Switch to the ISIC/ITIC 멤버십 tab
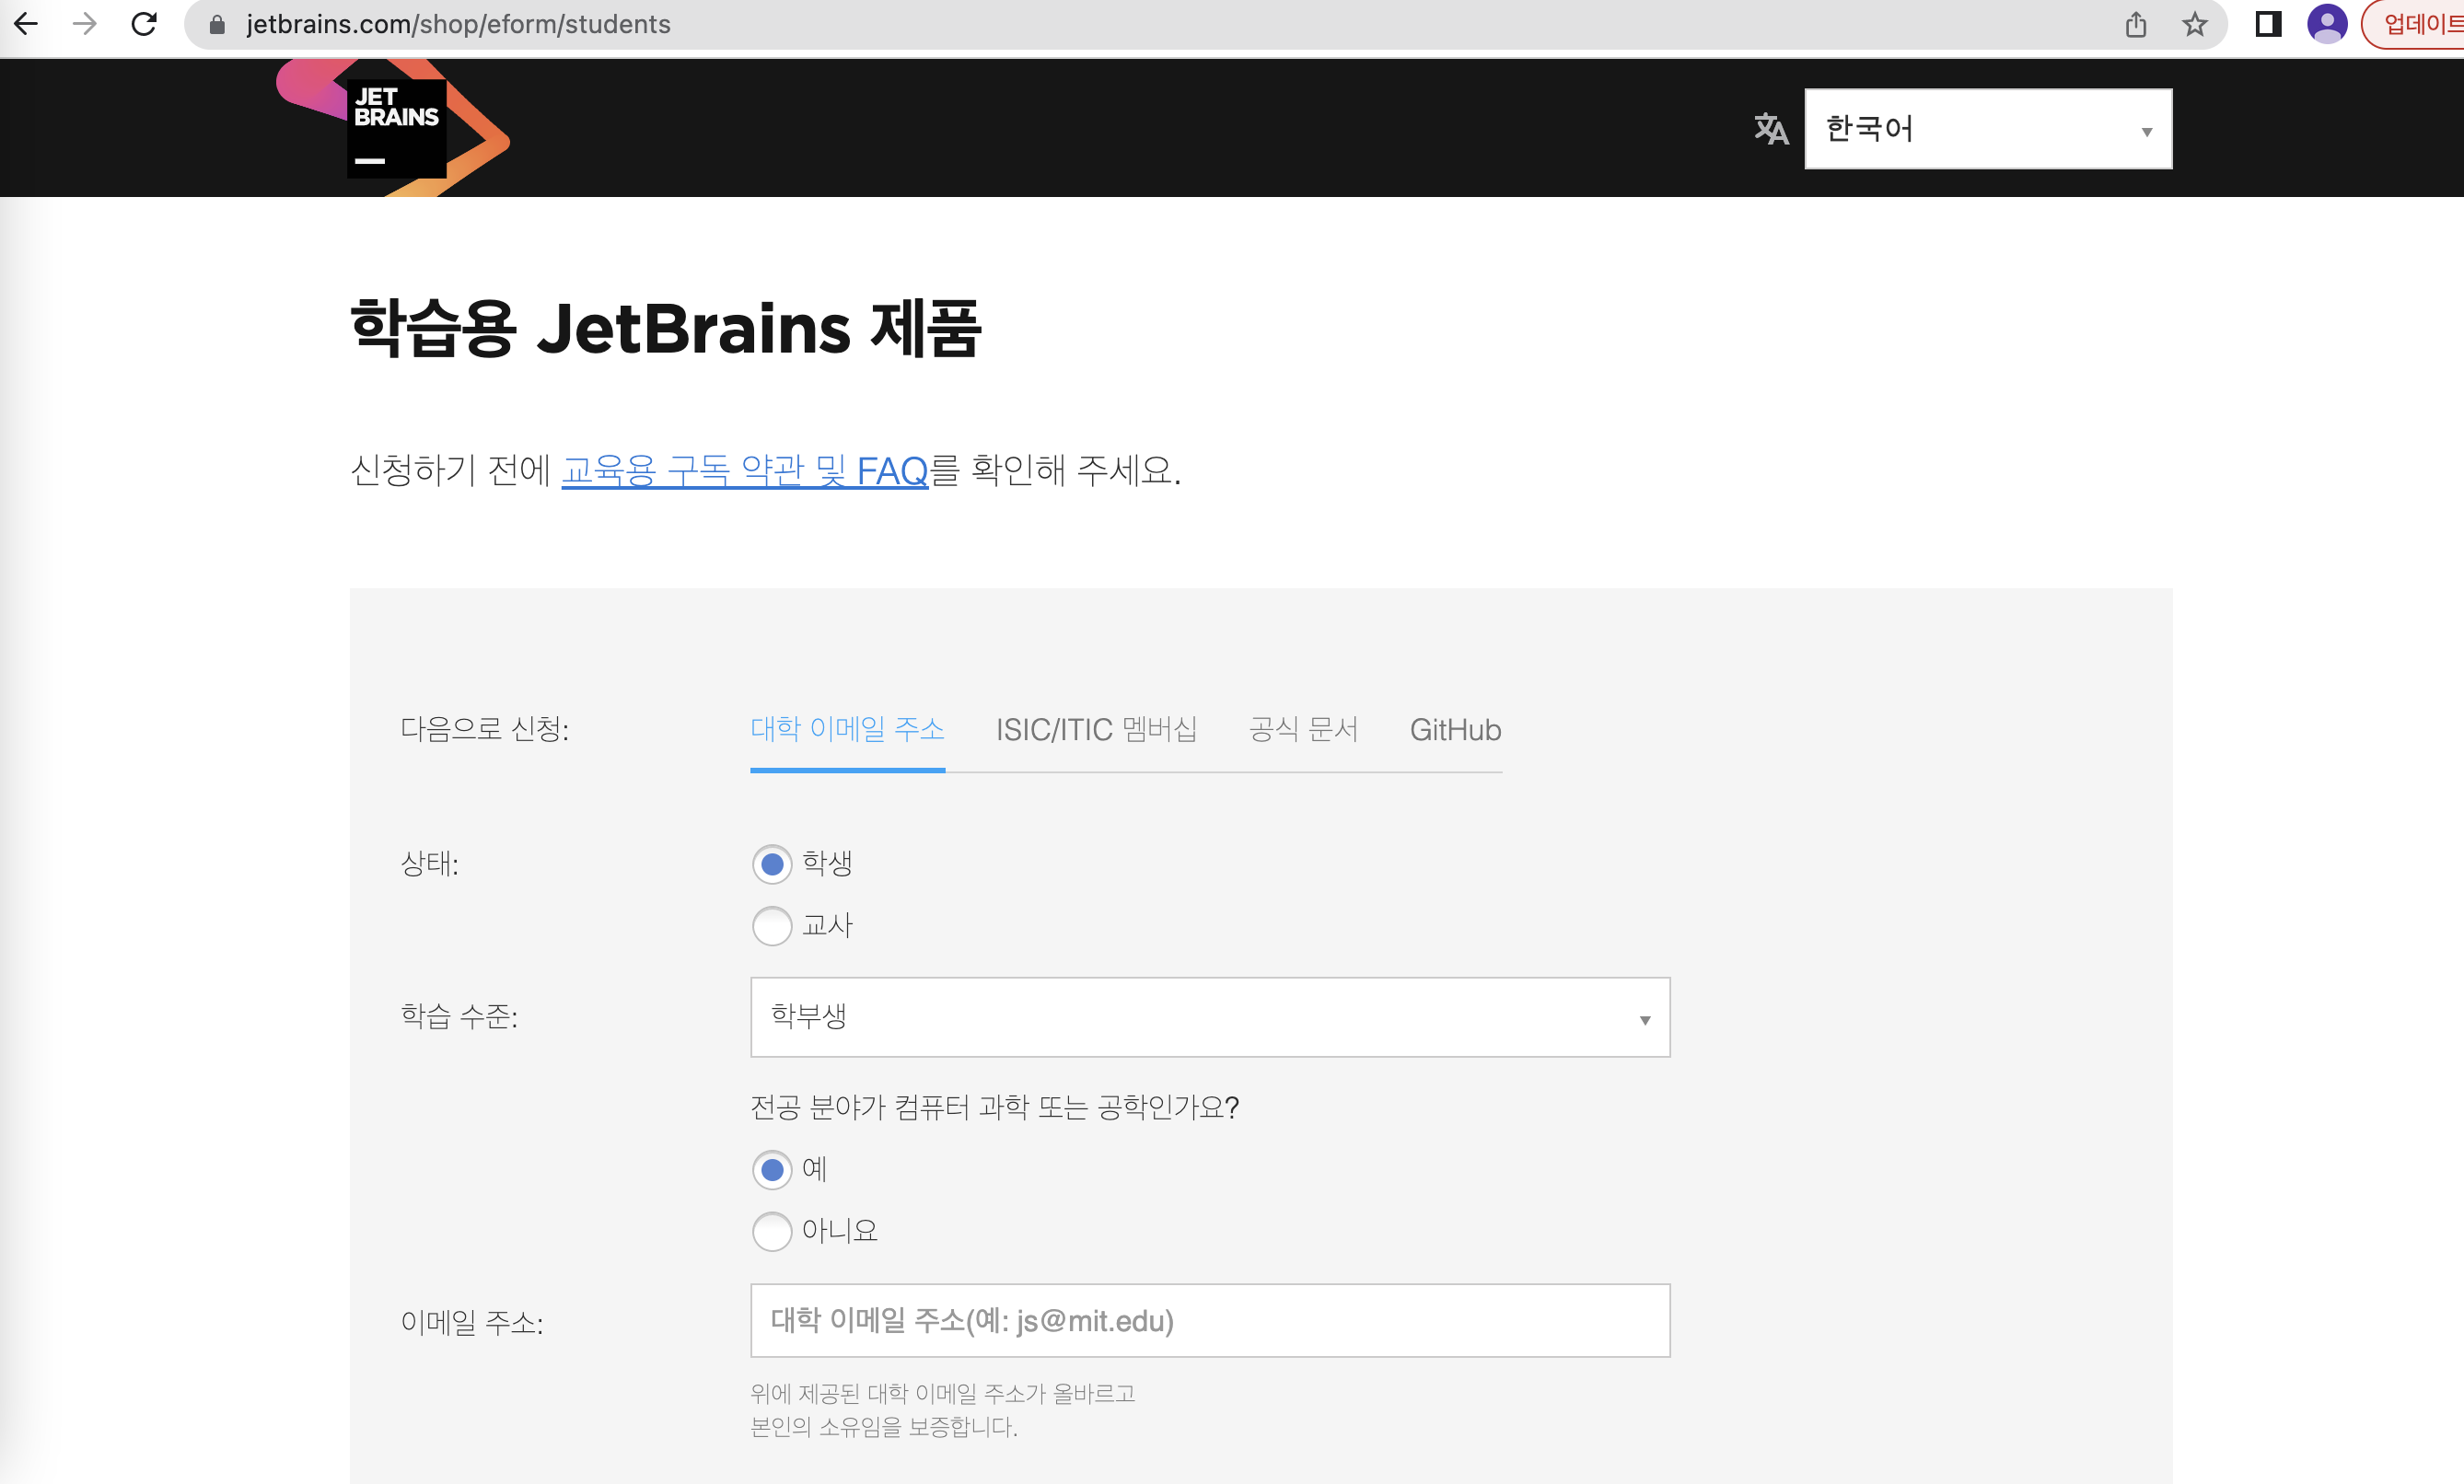Screen dimensions: 2464x1484 tap(1096, 730)
